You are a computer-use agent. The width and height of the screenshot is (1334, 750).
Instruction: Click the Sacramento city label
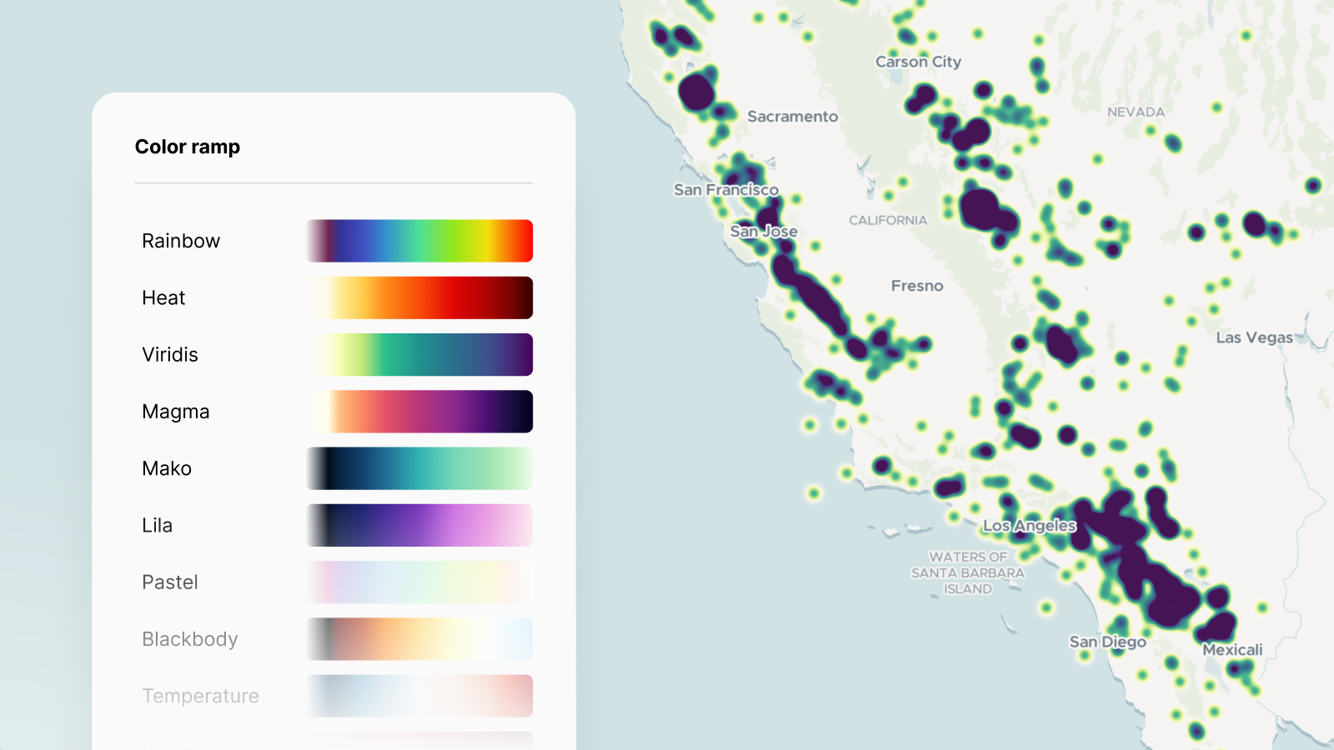(x=792, y=117)
